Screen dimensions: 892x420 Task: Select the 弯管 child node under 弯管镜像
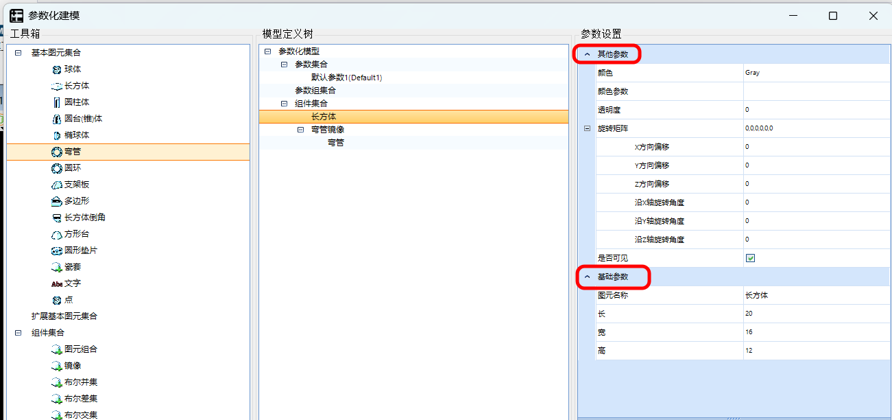pos(336,143)
